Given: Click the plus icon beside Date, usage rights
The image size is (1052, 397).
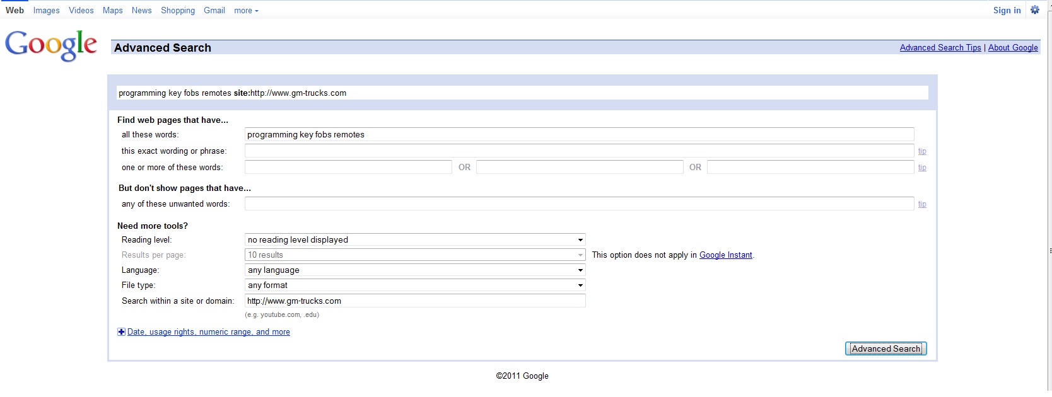Looking at the screenshot, I should (x=121, y=332).
